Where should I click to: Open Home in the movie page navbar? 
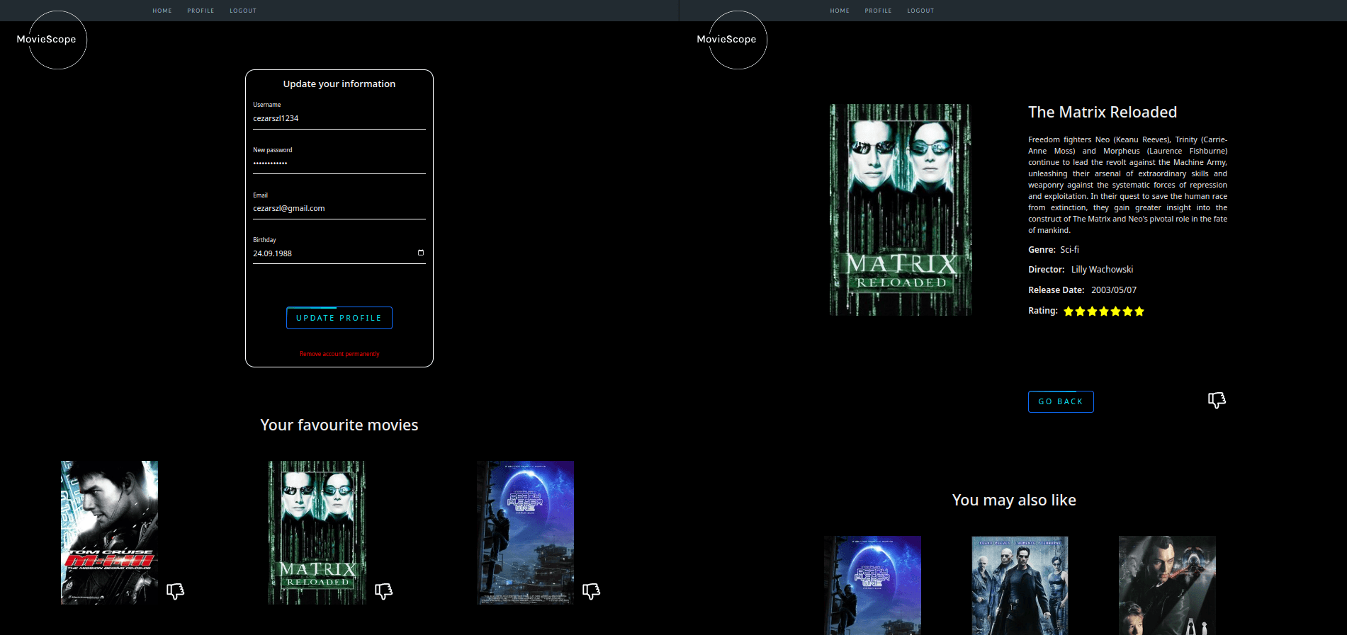(840, 11)
